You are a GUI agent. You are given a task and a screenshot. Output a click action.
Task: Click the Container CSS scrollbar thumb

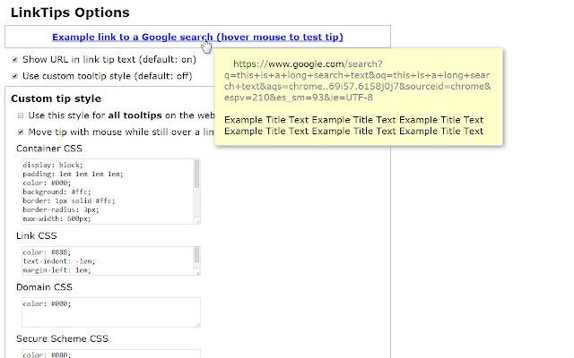click(x=197, y=174)
